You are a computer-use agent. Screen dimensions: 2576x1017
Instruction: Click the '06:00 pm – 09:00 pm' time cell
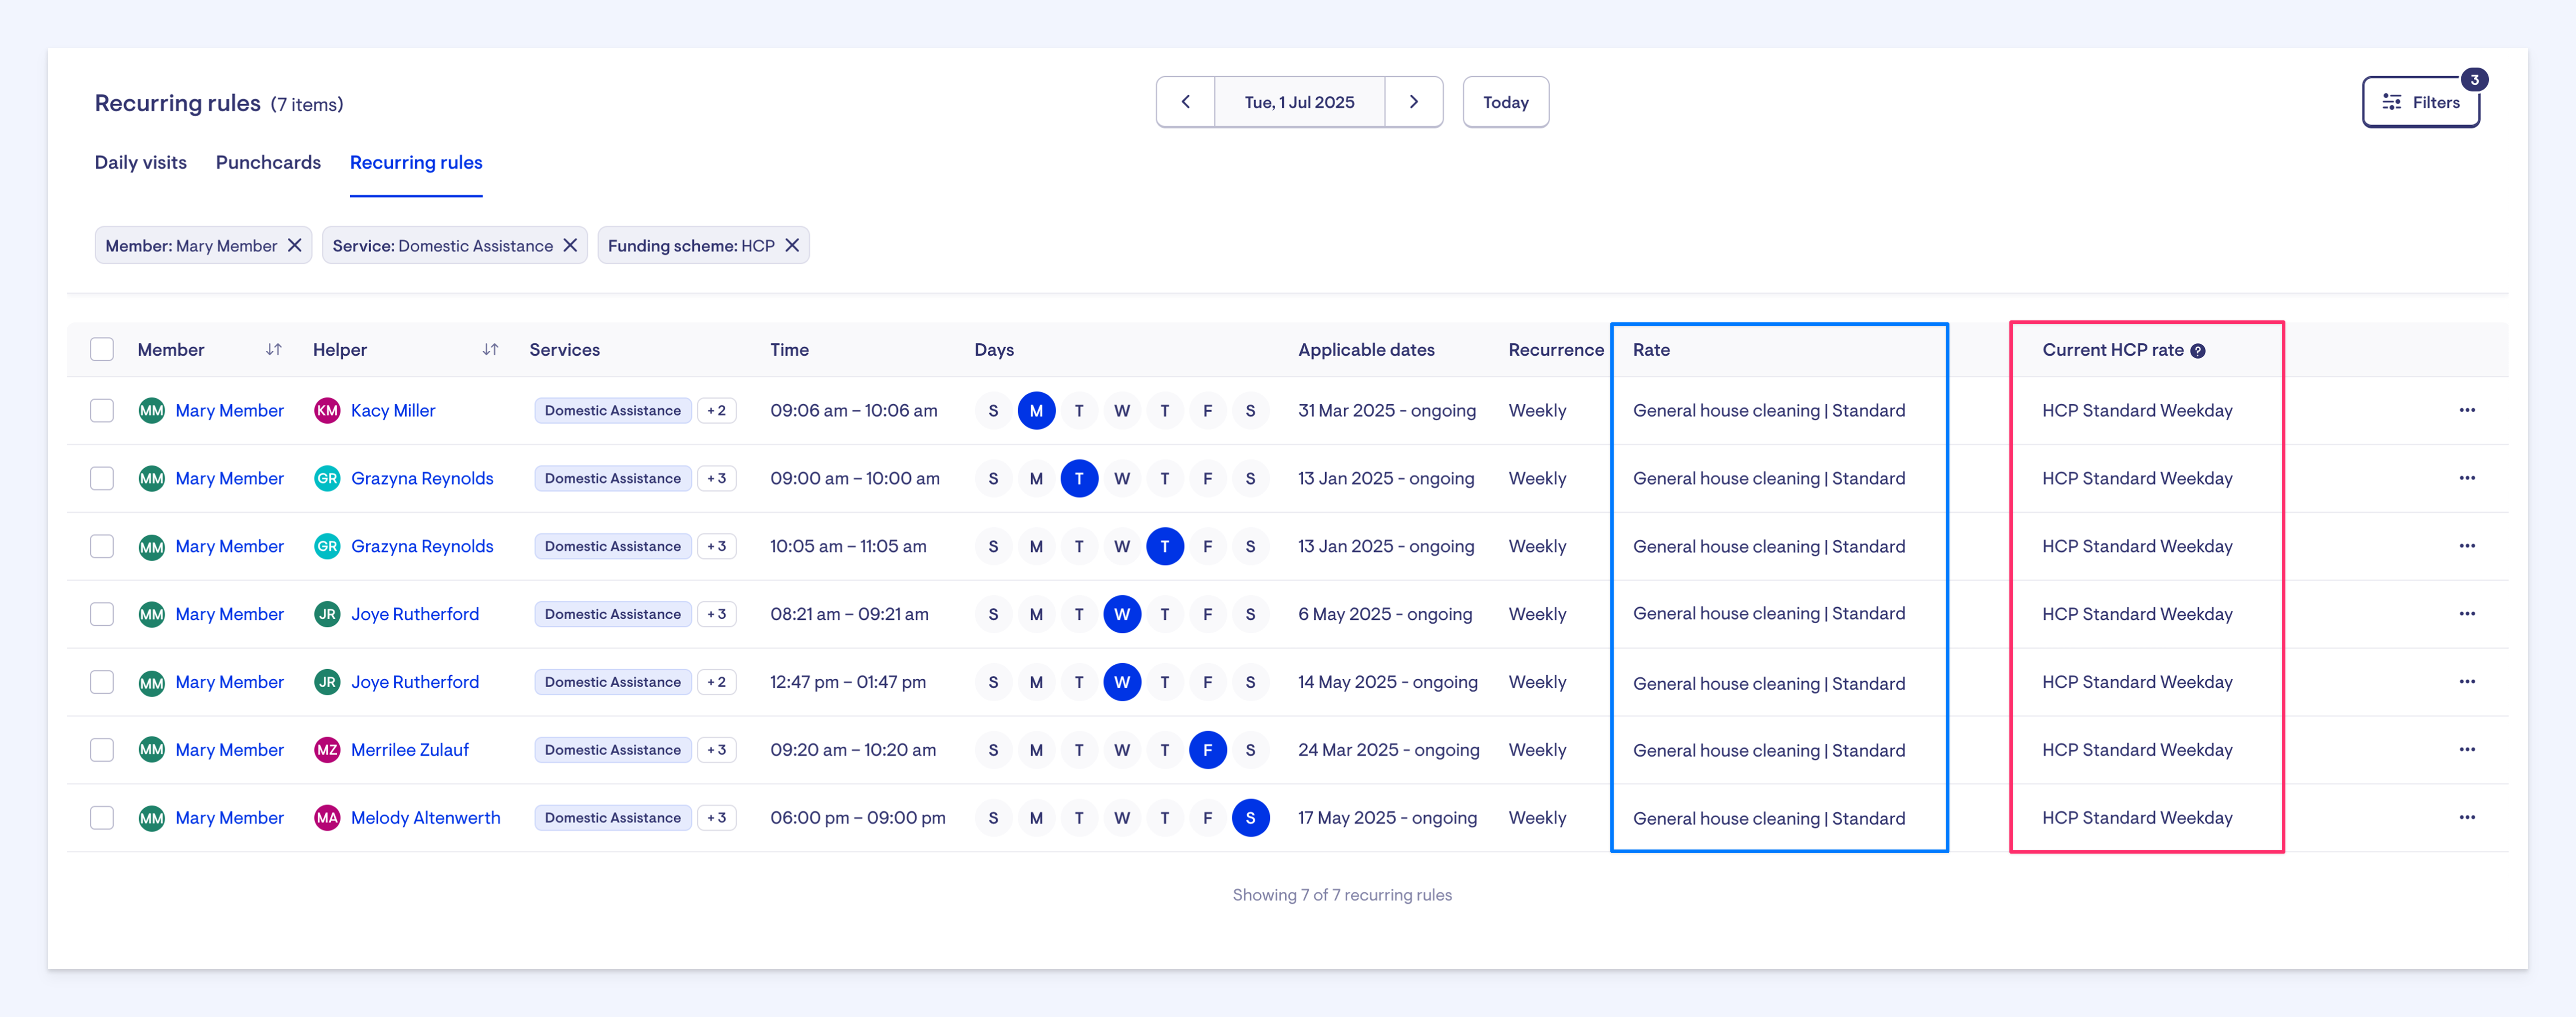click(858, 818)
